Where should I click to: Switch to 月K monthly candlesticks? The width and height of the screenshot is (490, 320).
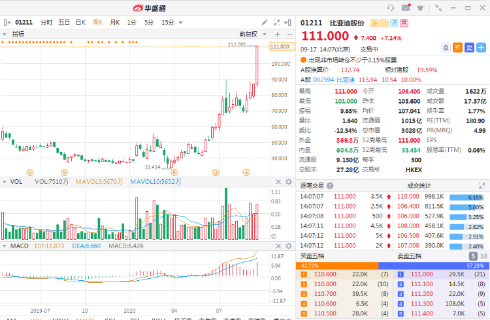115,22
